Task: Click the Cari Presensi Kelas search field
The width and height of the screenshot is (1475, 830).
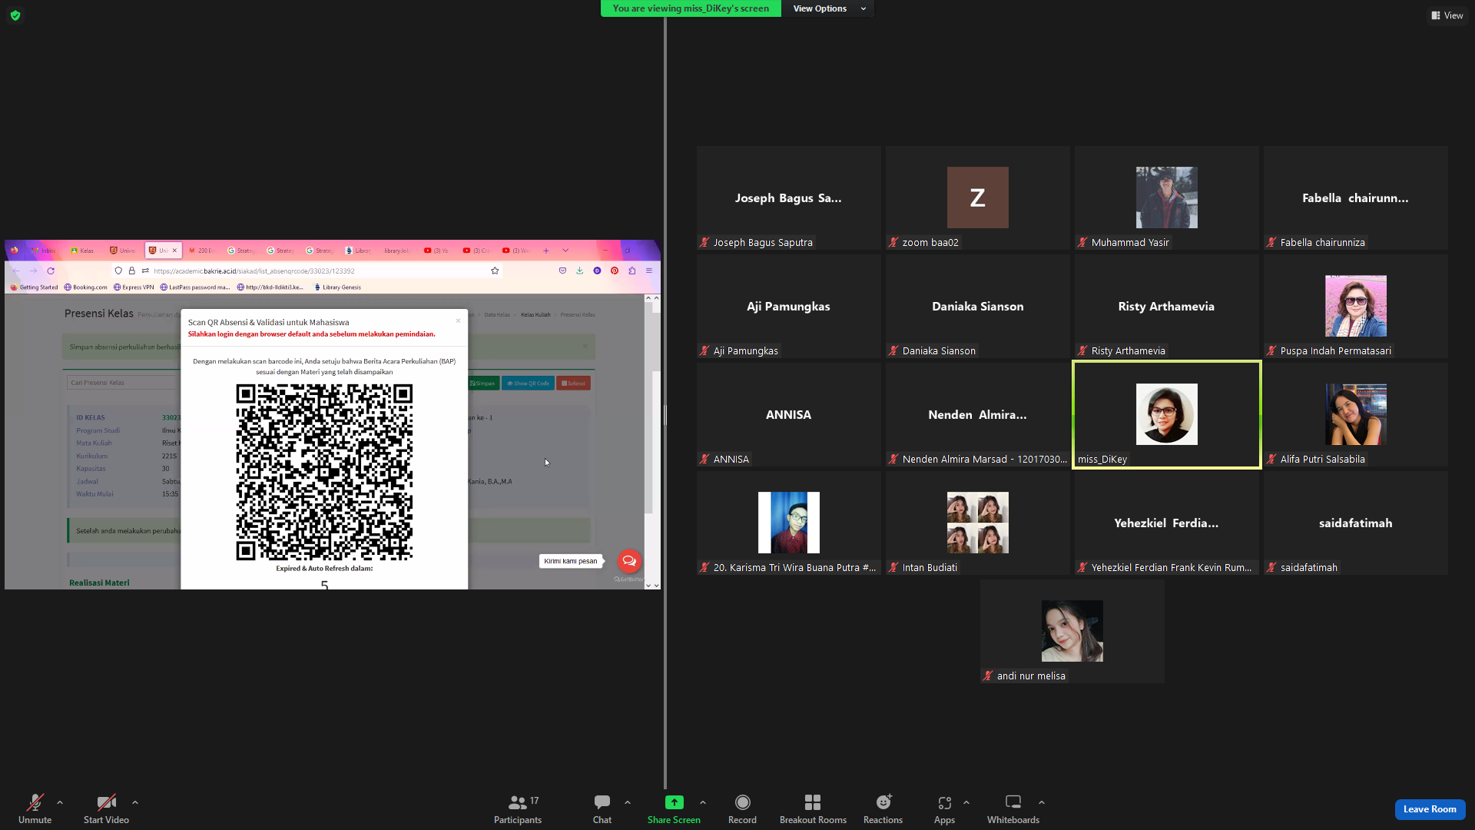Action: click(x=123, y=383)
